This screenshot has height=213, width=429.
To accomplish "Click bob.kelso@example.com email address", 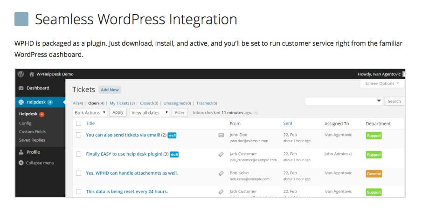I will coord(249,179).
